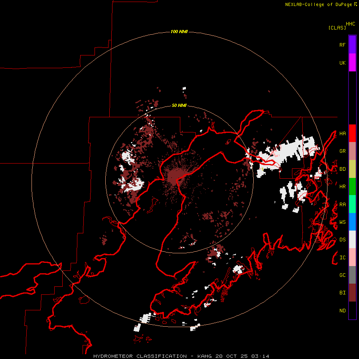
Task: Click the UK magenta legend swatch
Action: [352, 63]
